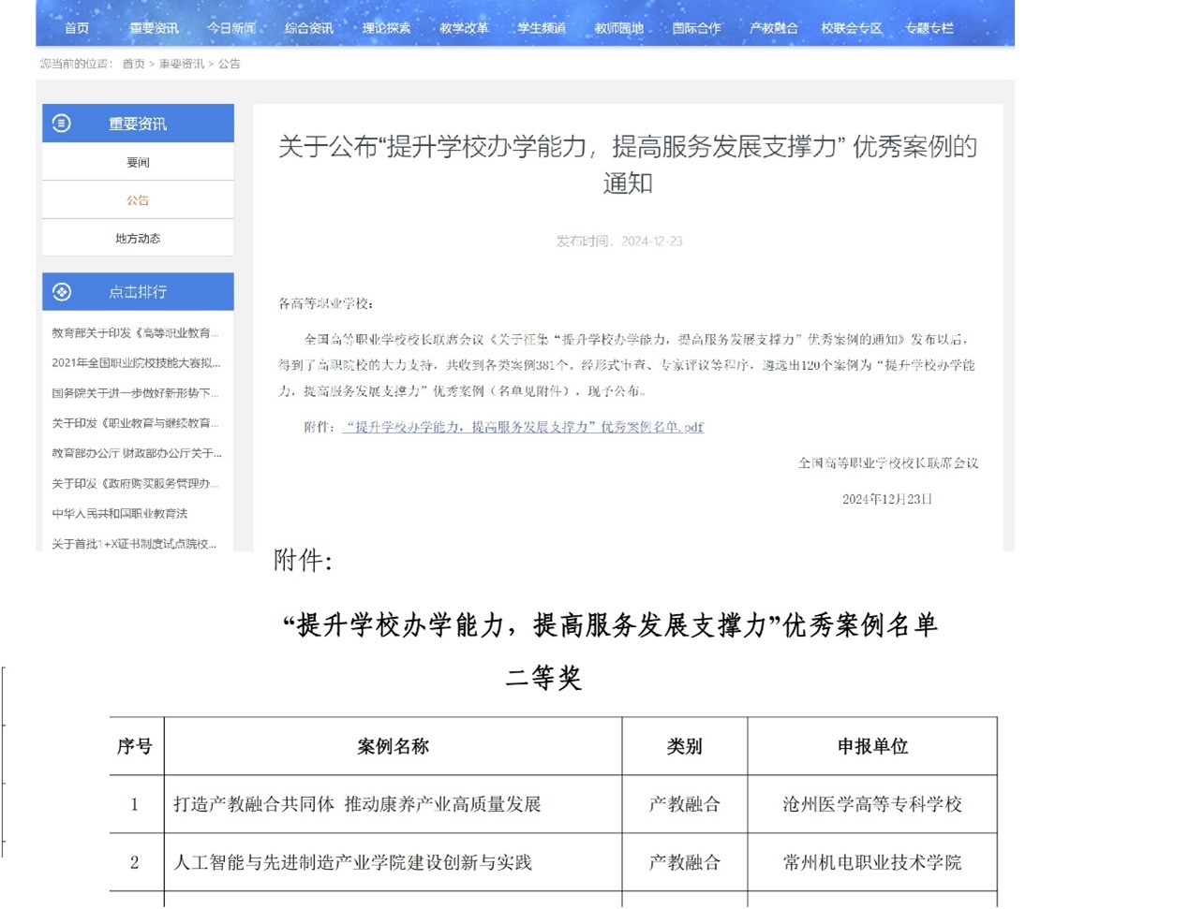The image size is (1189, 909).
Task: Go to 专题专栏 in the top navigation
Action: [x=929, y=28]
